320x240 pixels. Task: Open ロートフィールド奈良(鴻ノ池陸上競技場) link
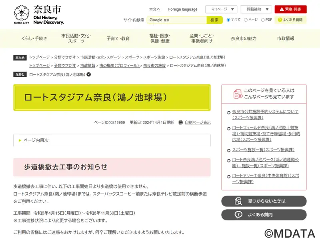266,134
